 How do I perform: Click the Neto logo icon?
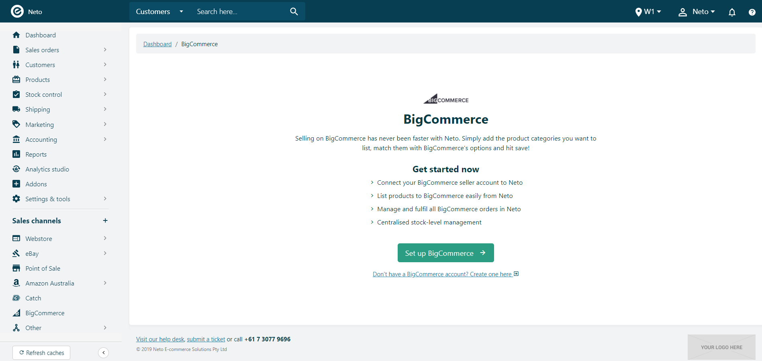pyautogui.click(x=17, y=11)
